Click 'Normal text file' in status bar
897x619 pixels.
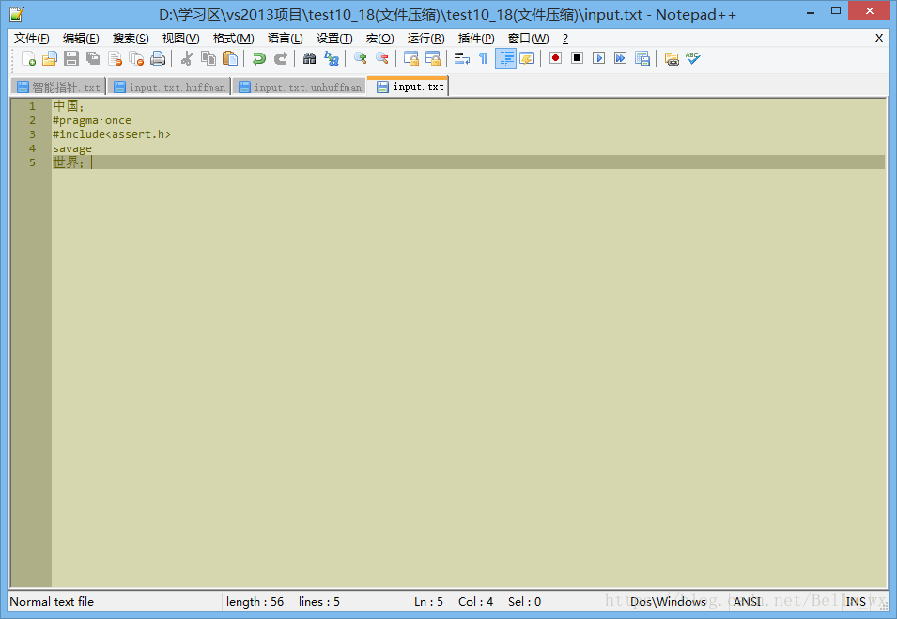52,601
